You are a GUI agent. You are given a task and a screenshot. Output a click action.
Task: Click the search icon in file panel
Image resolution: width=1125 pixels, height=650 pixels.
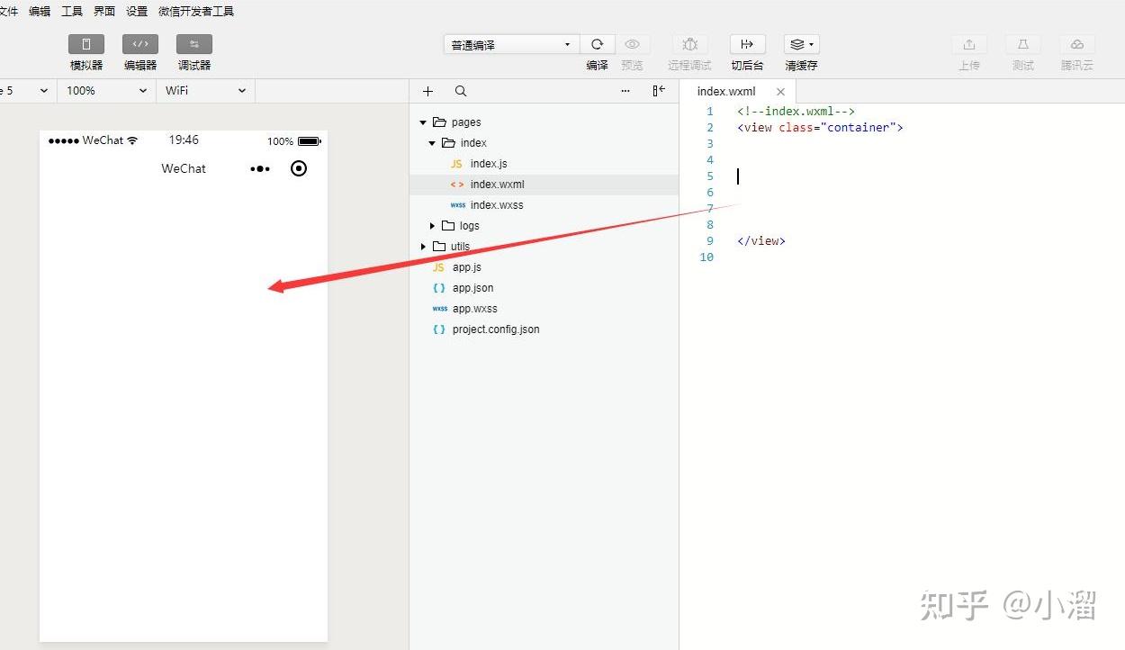tap(461, 91)
